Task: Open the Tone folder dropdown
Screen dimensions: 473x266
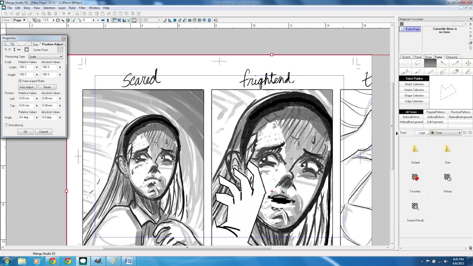Action: (446, 133)
